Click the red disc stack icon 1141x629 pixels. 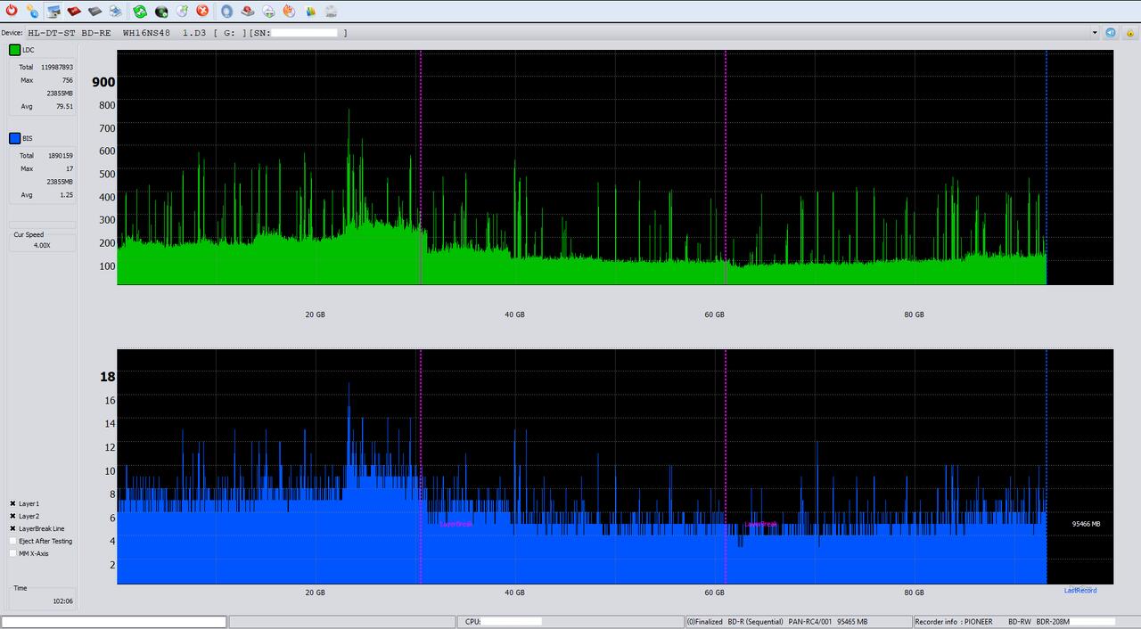[x=248, y=11]
